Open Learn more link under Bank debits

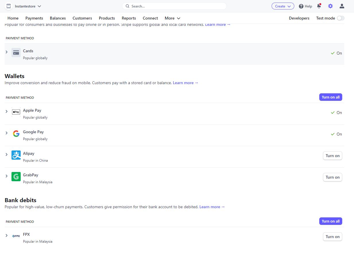click(212, 207)
